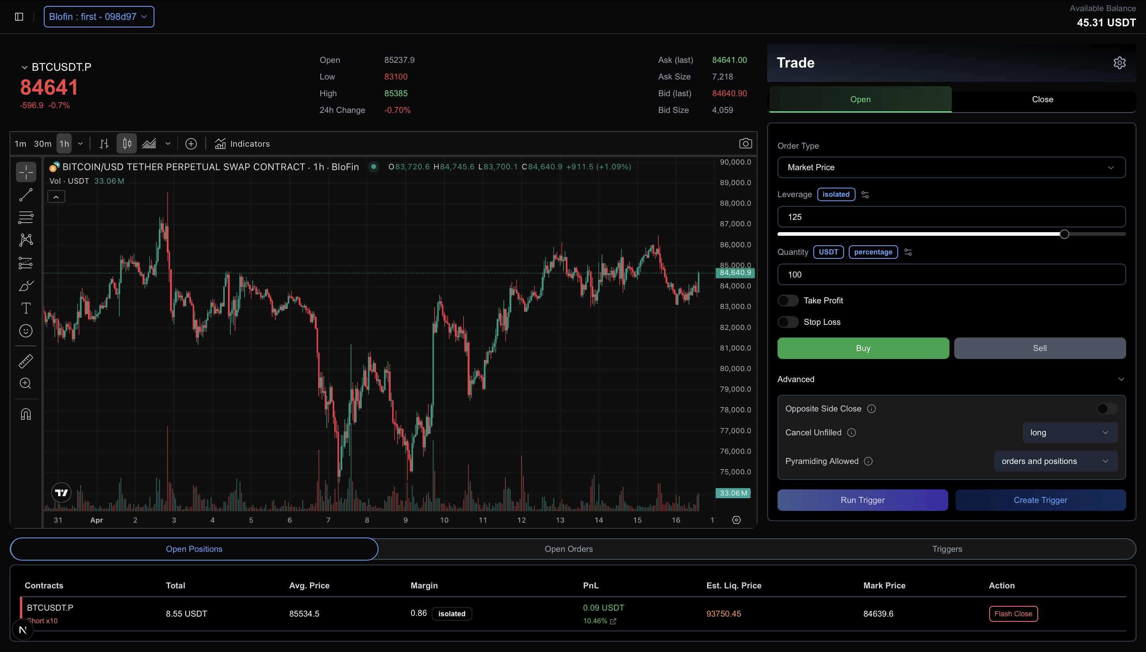The height and width of the screenshot is (652, 1146).
Task: Select the forecasting and measurement tool
Action: [26, 263]
